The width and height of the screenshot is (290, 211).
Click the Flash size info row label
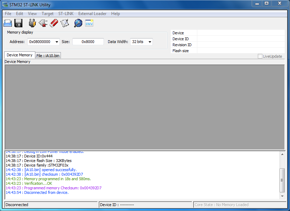click(181, 51)
